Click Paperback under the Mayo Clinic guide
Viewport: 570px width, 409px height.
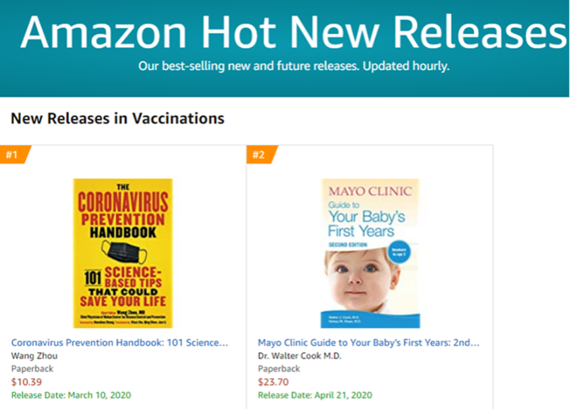(x=279, y=369)
